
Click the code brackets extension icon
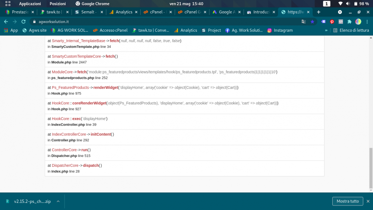click(x=341, y=22)
